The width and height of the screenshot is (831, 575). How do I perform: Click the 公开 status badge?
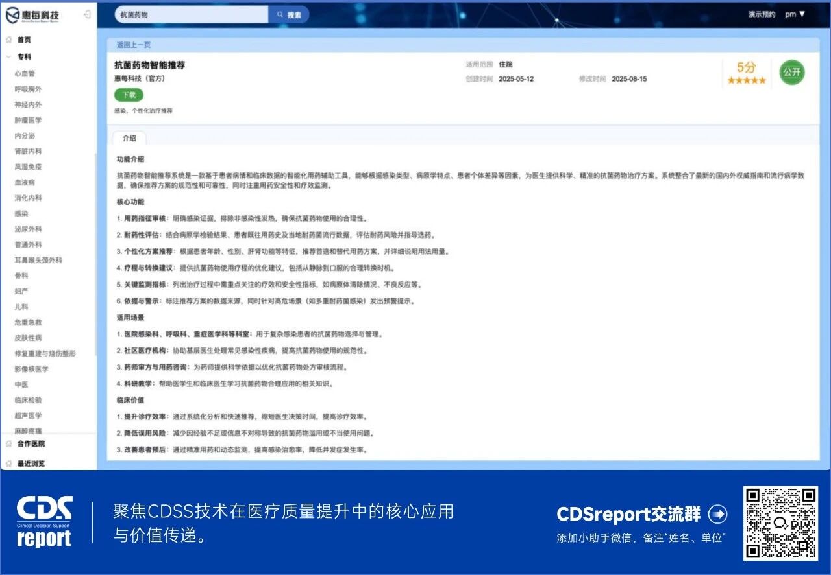pyautogui.click(x=791, y=73)
